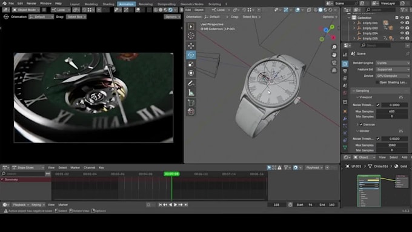This screenshot has height=232, width=412.
Task: Click the pan hand navigation icon in viewport
Action: click(334, 55)
